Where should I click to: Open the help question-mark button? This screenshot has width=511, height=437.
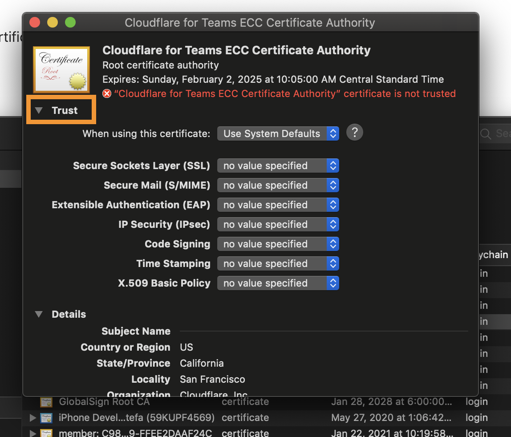354,132
